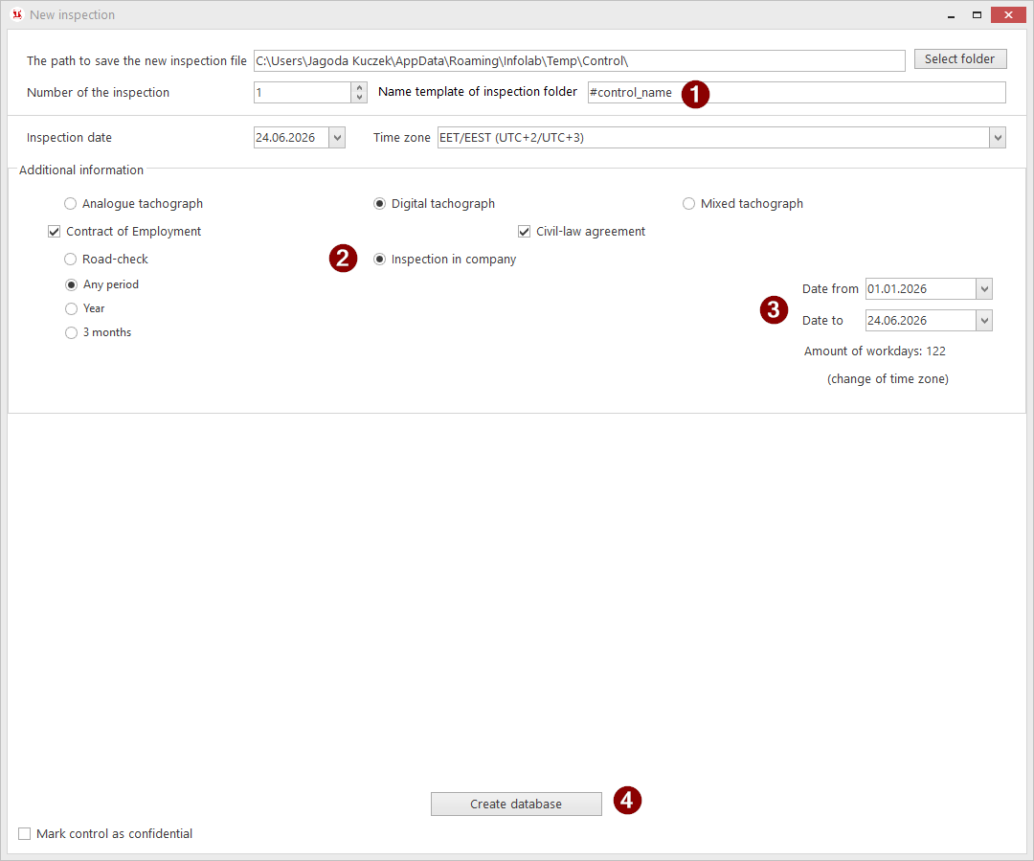The image size is (1034, 861).
Task: Click the (change of time zone) text
Action: point(888,378)
